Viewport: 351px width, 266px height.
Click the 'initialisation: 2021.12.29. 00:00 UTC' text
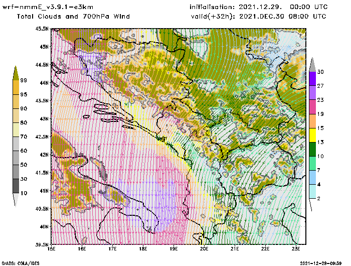259,7
